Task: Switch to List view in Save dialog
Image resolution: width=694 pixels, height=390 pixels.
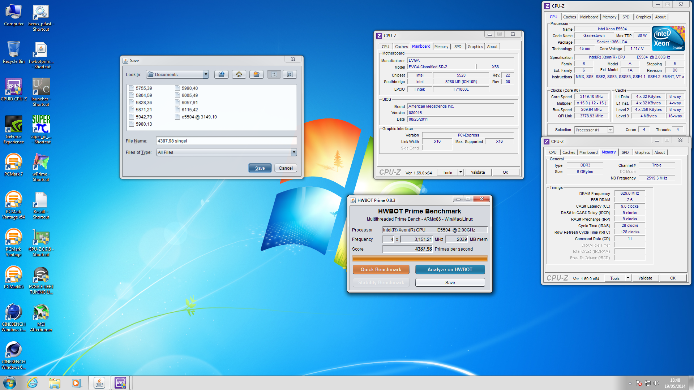Action: click(274, 74)
